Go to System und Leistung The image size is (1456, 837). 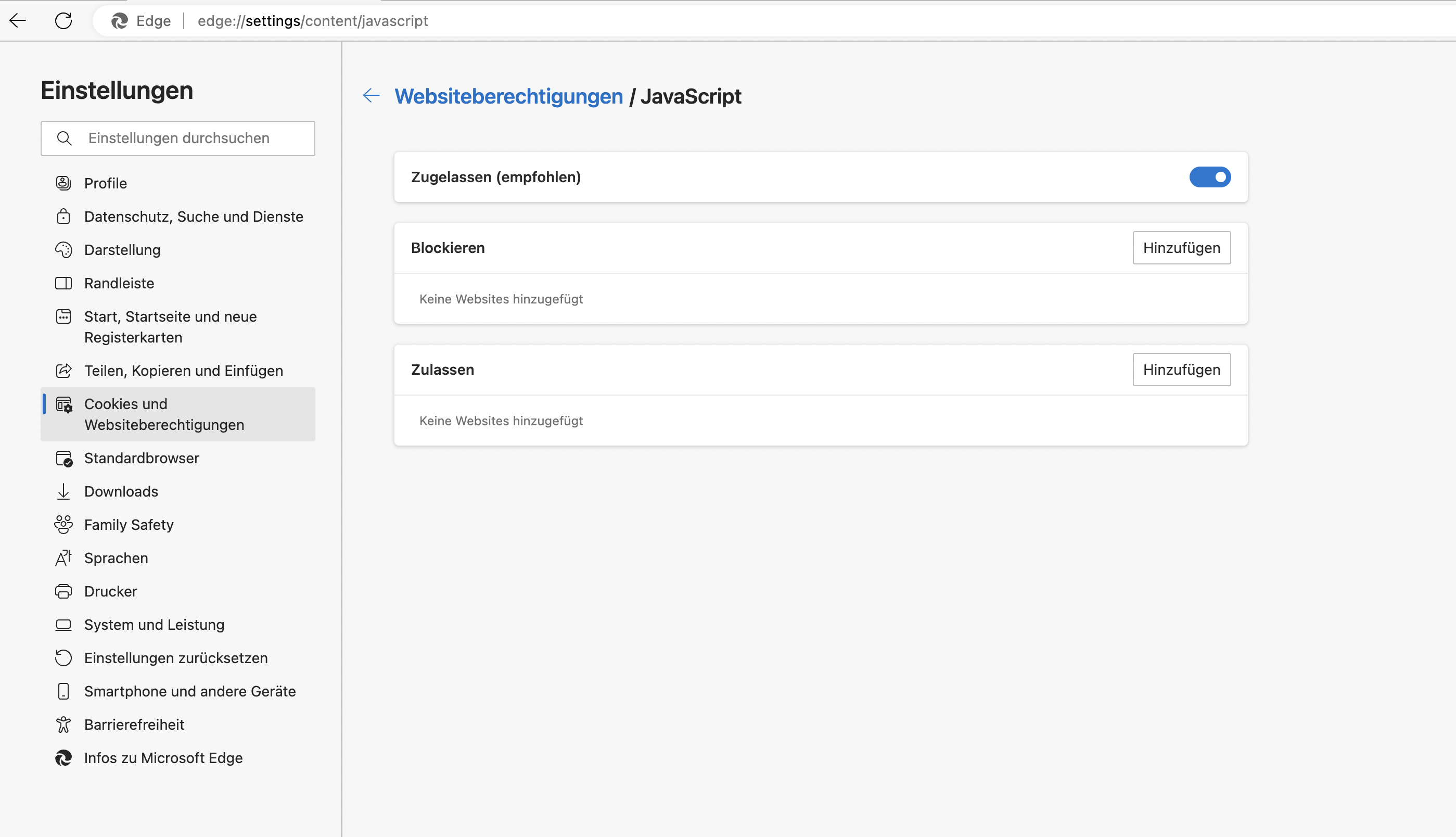point(177,625)
